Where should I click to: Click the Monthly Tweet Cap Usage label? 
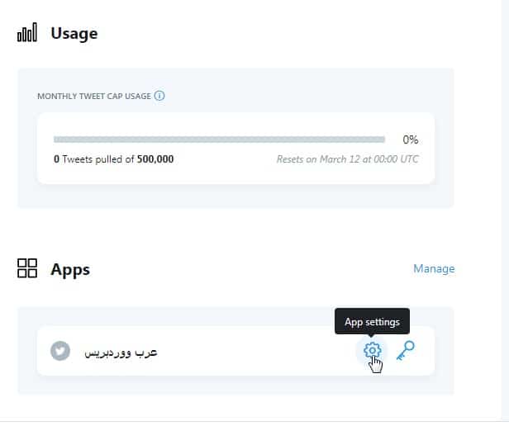click(x=94, y=96)
